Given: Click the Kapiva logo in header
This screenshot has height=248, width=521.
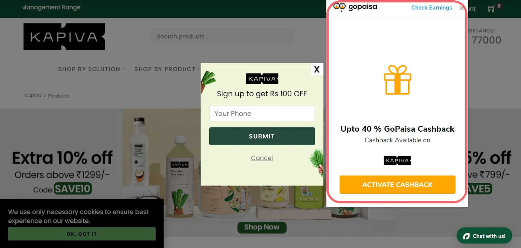Looking at the screenshot, I should coord(64,37).
